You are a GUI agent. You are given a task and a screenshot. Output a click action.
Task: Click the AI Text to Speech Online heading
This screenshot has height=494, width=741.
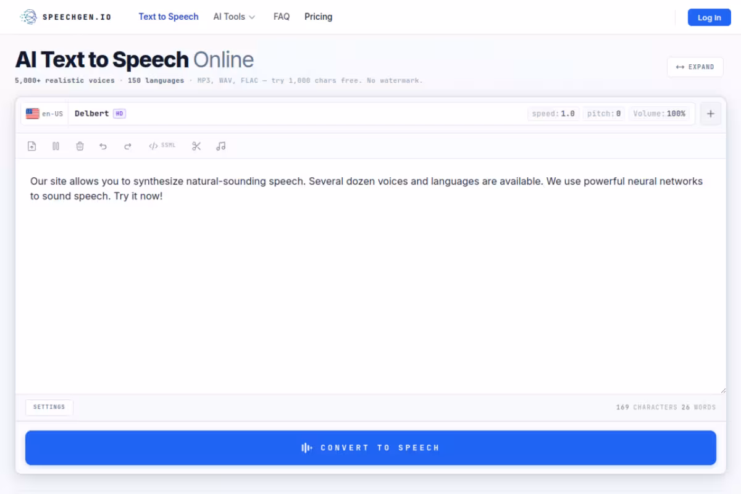(x=135, y=60)
